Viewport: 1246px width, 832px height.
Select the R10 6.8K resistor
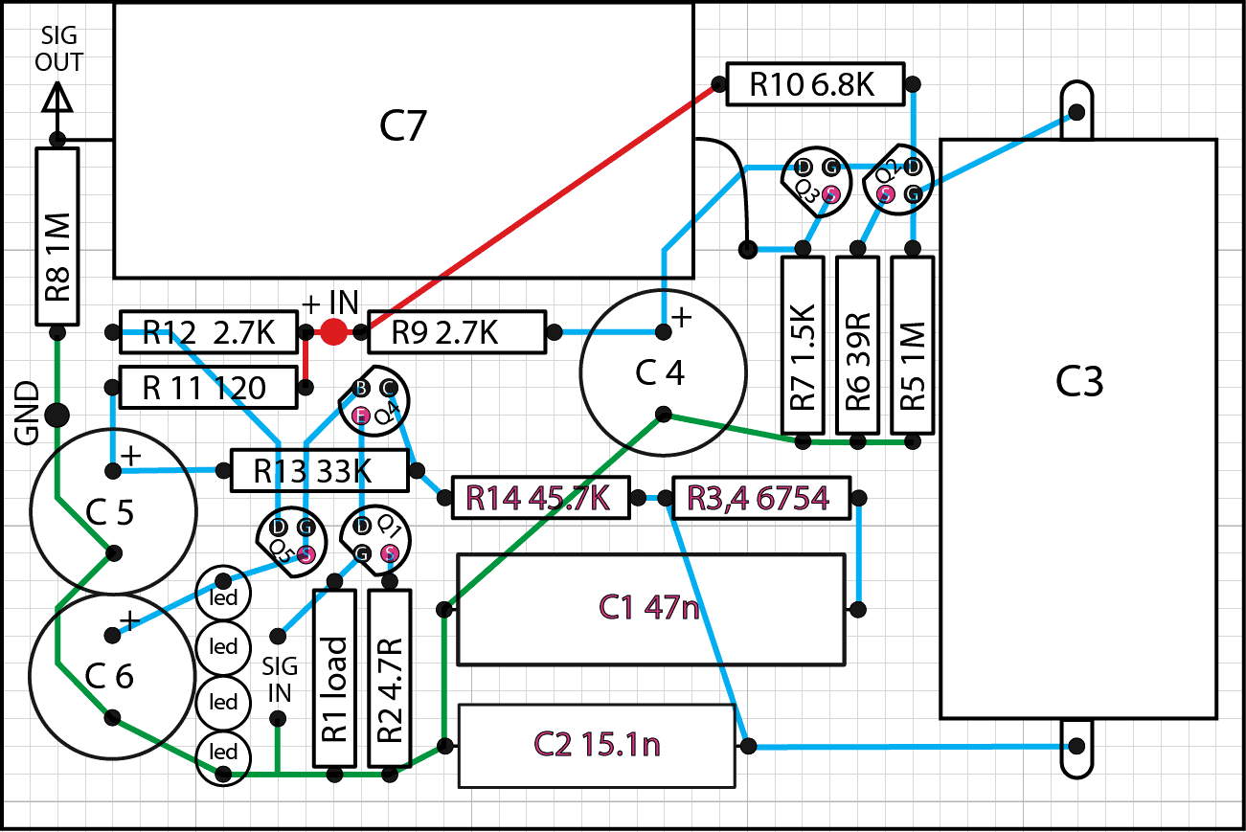[x=814, y=84]
